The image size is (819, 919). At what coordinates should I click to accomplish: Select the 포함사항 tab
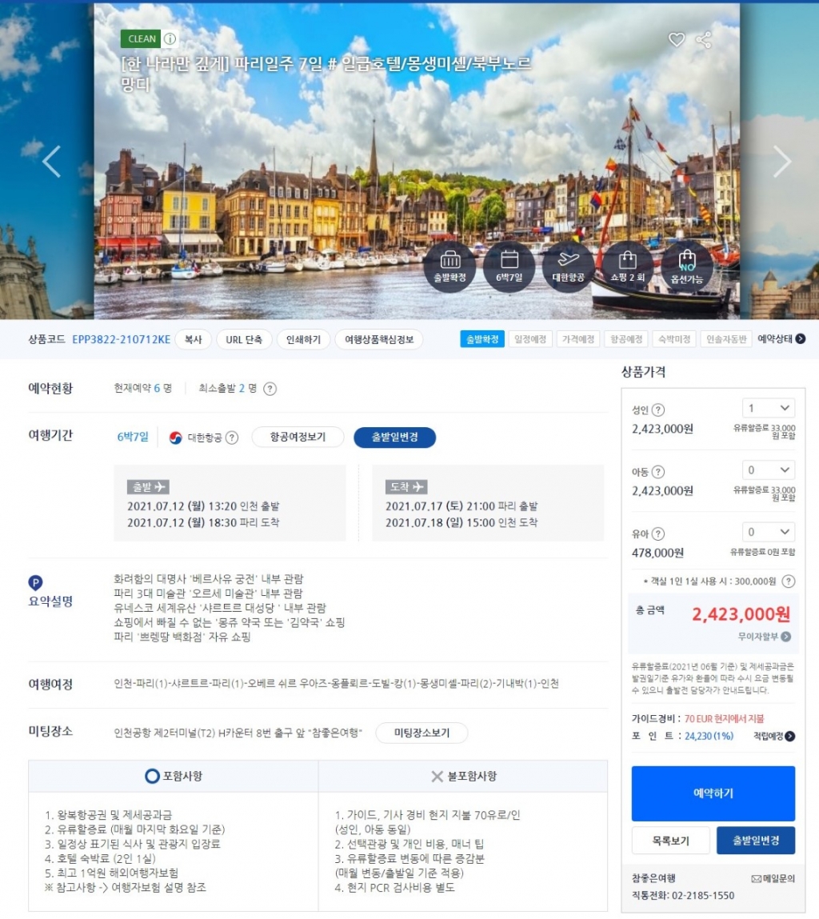coord(174,776)
